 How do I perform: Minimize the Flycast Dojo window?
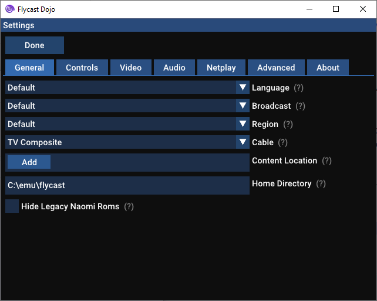(309, 9)
